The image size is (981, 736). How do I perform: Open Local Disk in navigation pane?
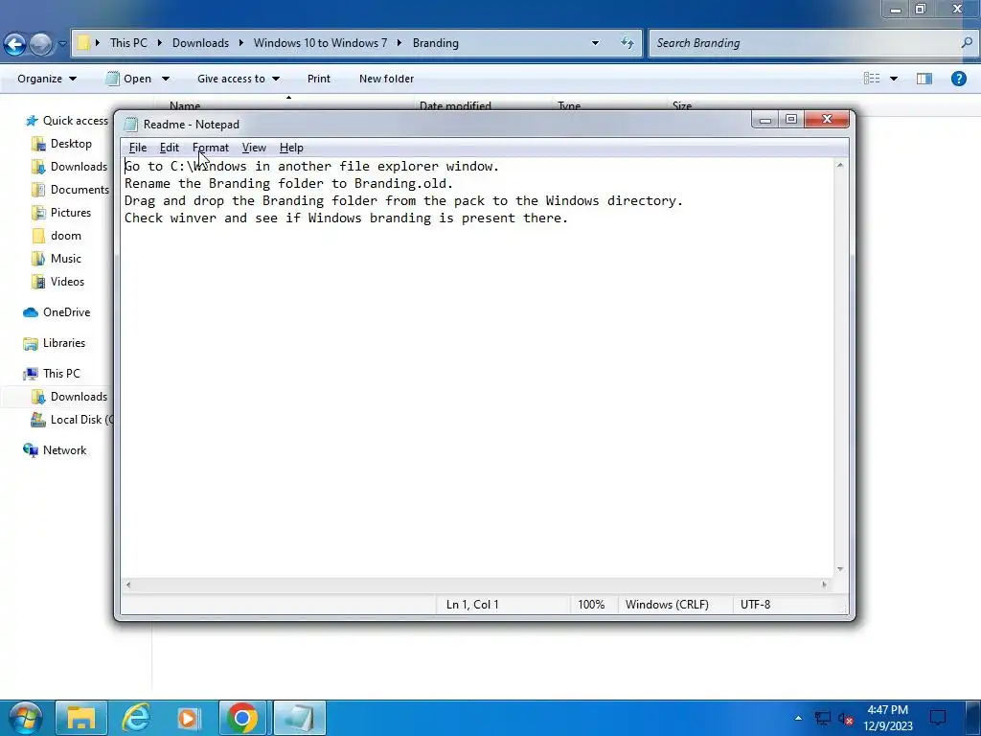coord(73,420)
